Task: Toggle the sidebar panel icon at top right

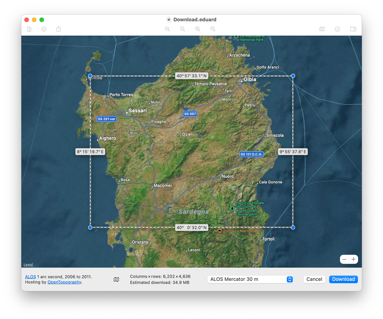Action: [x=353, y=29]
